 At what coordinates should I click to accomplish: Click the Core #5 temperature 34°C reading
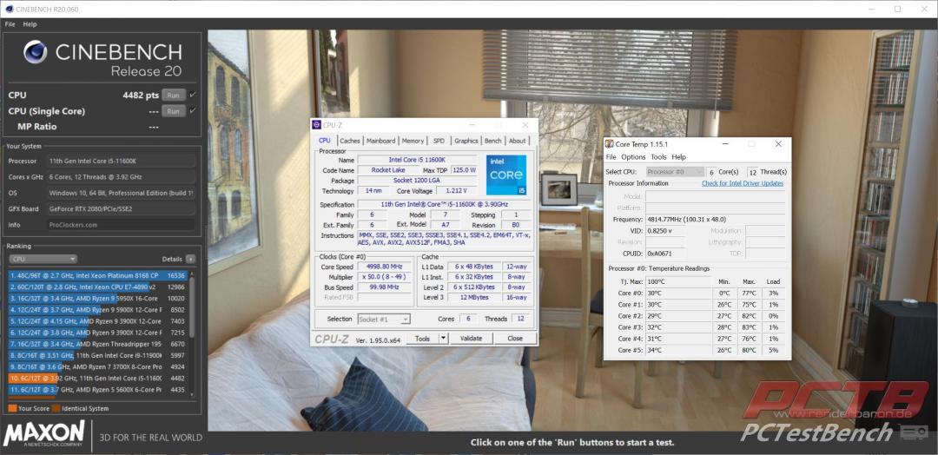pyautogui.click(x=679, y=350)
